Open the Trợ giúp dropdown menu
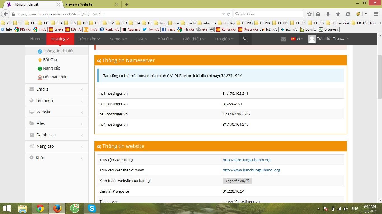This screenshot has width=382, height=214. tap(224, 39)
